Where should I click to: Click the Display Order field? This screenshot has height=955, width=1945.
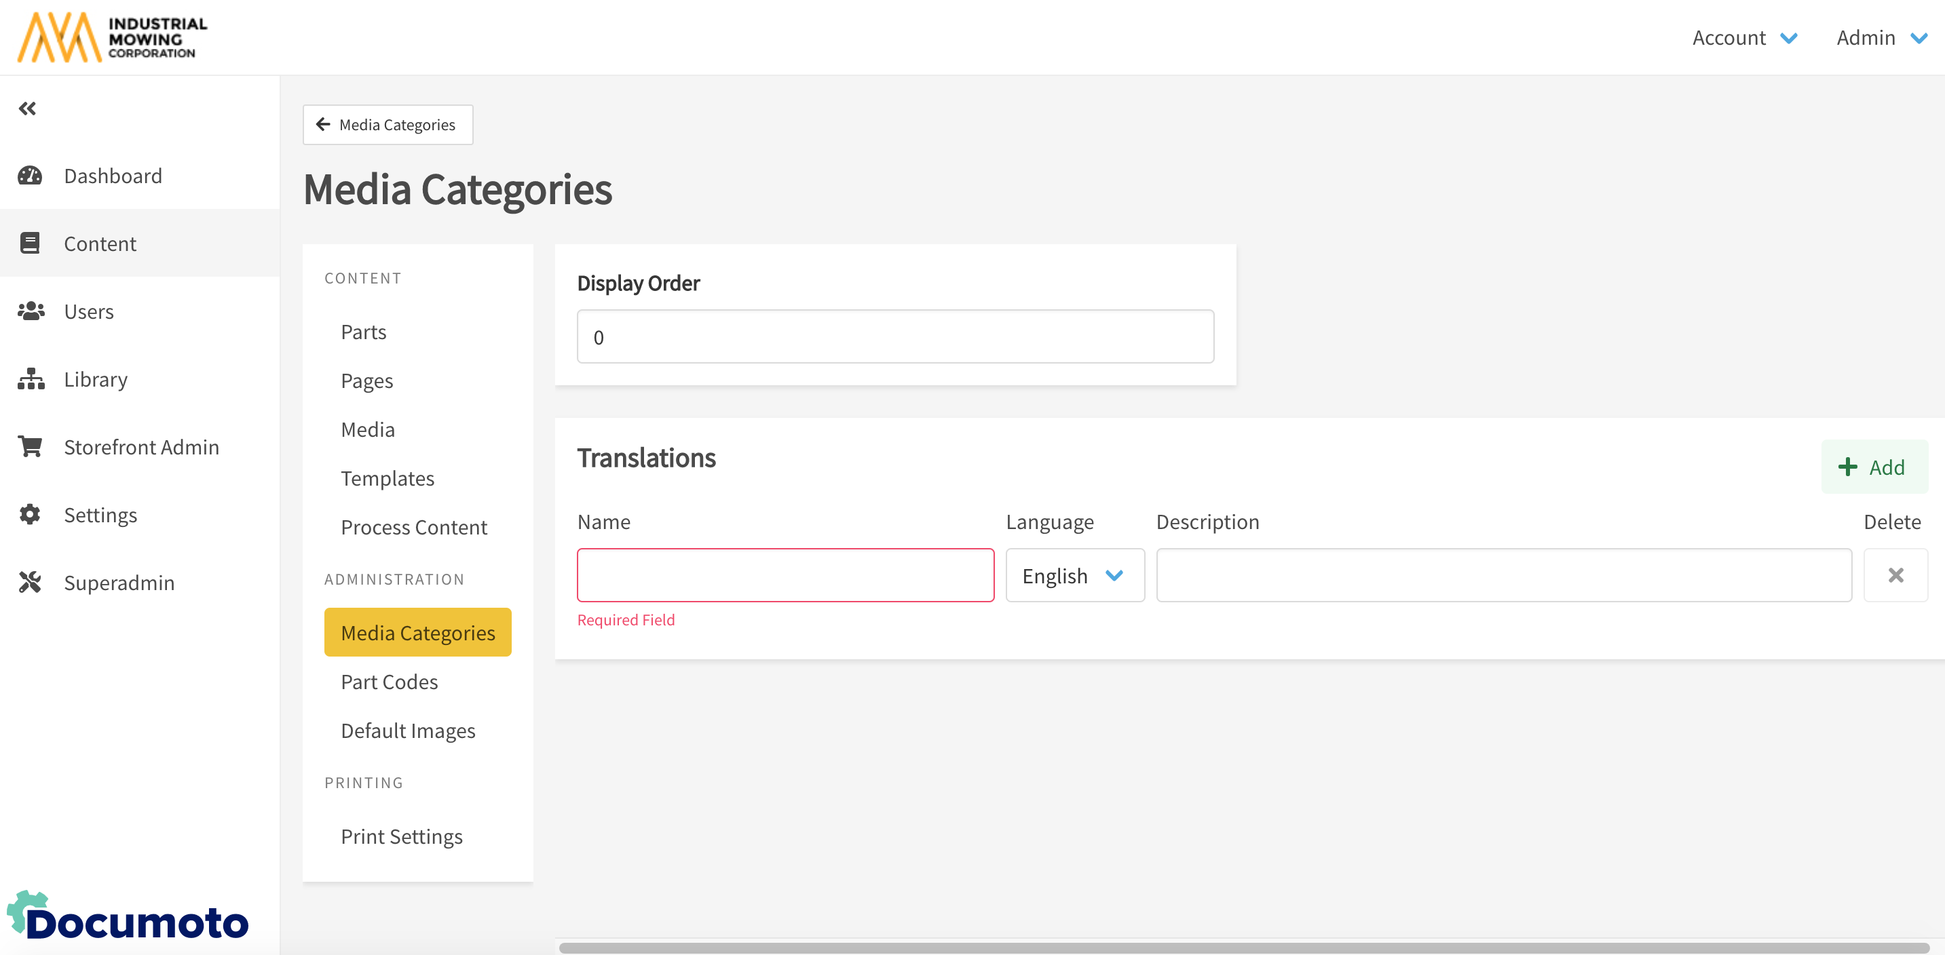pyautogui.click(x=894, y=337)
